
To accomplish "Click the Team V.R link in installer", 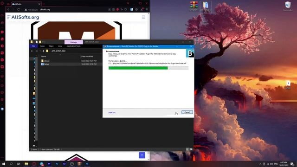I will point(112,113).
